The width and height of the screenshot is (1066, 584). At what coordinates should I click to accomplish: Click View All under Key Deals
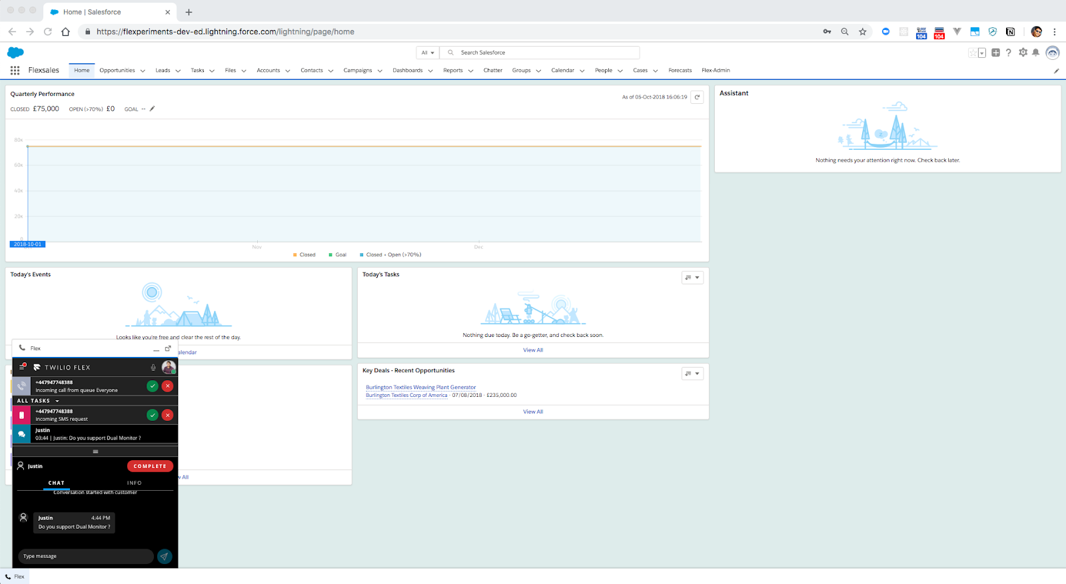pos(533,412)
